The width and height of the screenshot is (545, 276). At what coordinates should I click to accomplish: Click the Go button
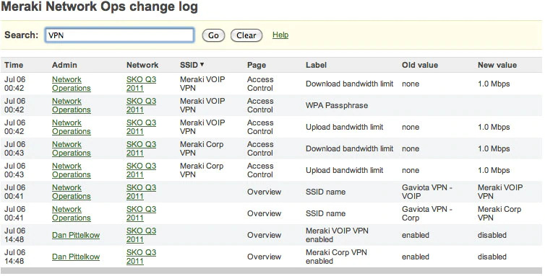coord(213,35)
